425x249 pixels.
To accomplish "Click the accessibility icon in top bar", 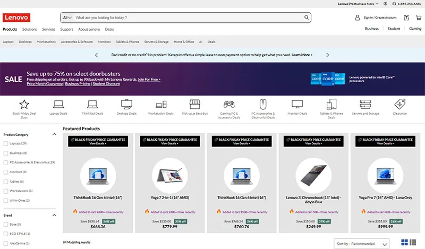I will tap(385, 4).
